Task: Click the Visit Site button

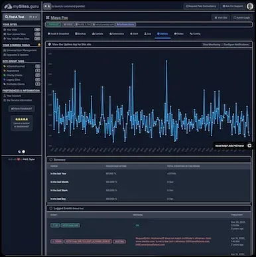Action: (x=221, y=18)
